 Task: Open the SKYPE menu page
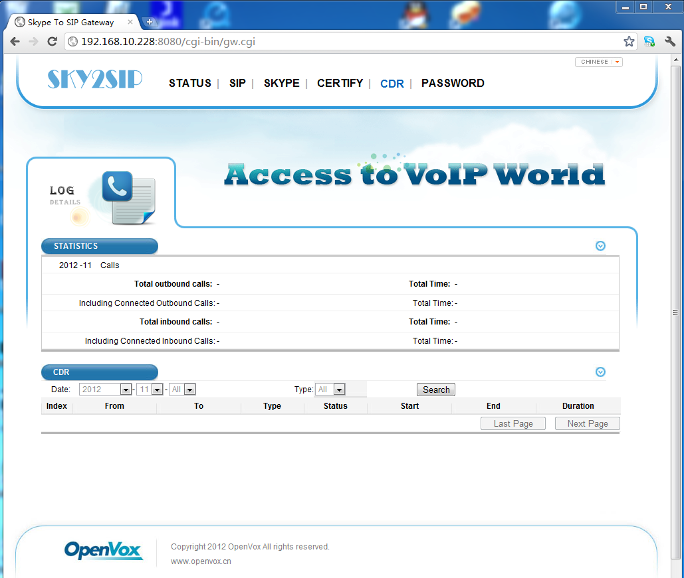tap(281, 83)
